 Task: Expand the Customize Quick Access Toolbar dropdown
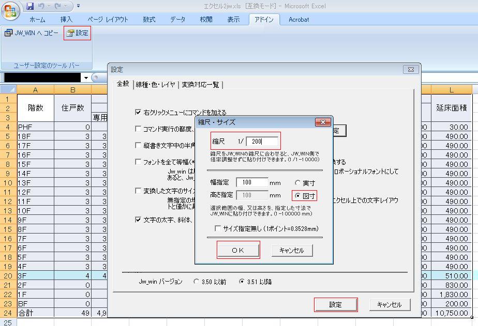coord(78,6)
